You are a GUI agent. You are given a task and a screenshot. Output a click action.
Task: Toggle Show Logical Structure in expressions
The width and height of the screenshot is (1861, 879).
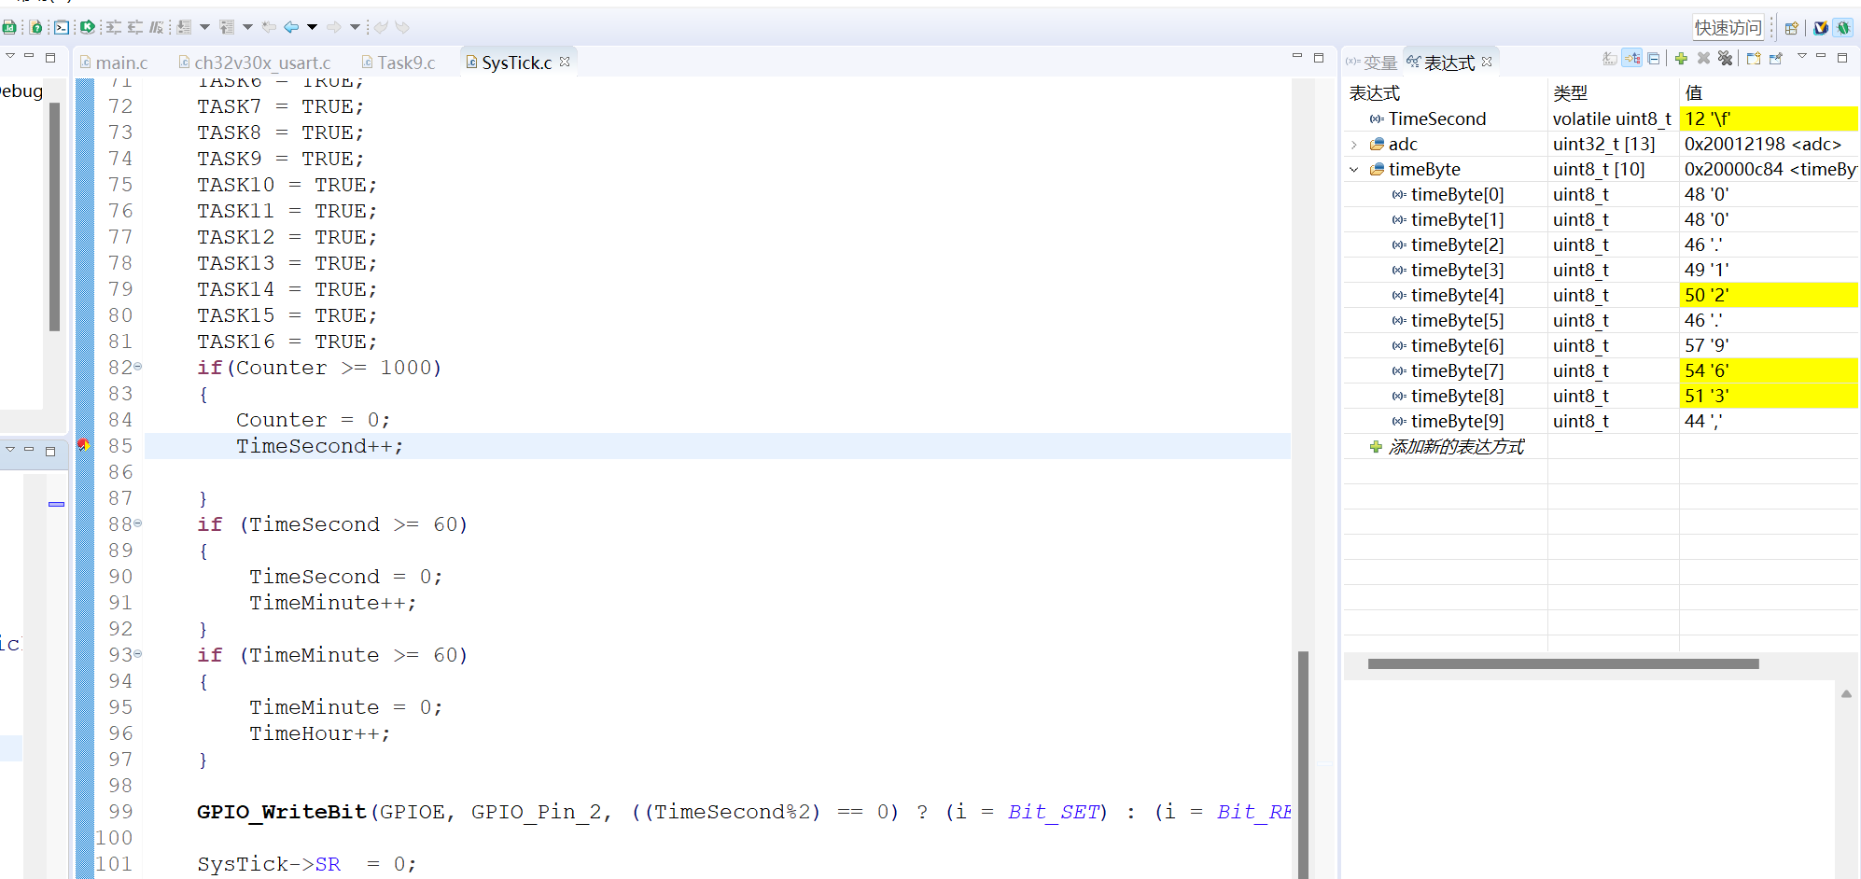point(1631,58)
